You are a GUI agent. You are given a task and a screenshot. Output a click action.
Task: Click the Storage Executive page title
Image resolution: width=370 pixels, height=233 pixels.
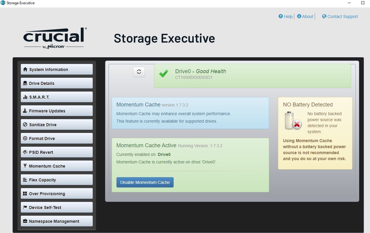(164, 38)
